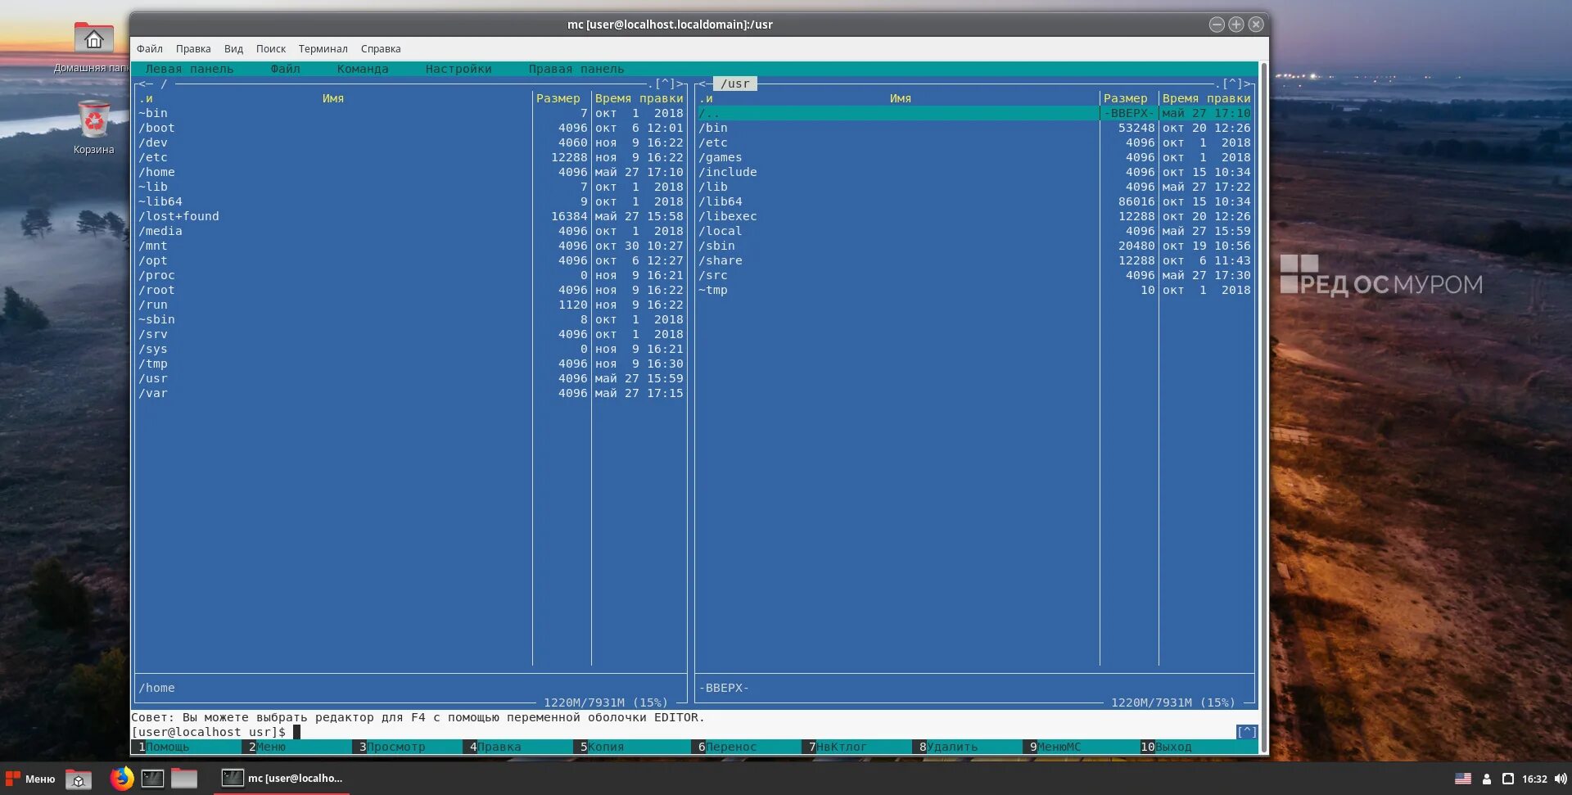Viewport: 1572px width, 795px height.
Task: Select /usr in the left panel
Action: tap(411, 378)
